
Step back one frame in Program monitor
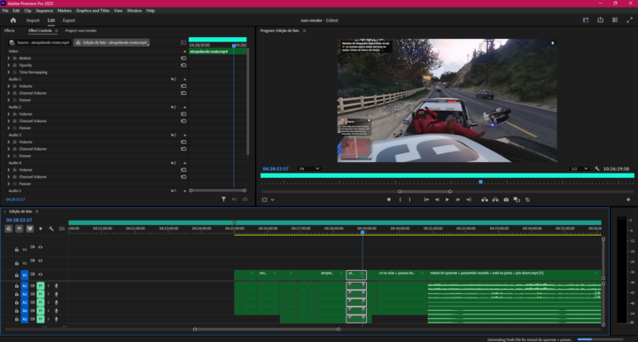pyautogui.click(x=437, y=199)
